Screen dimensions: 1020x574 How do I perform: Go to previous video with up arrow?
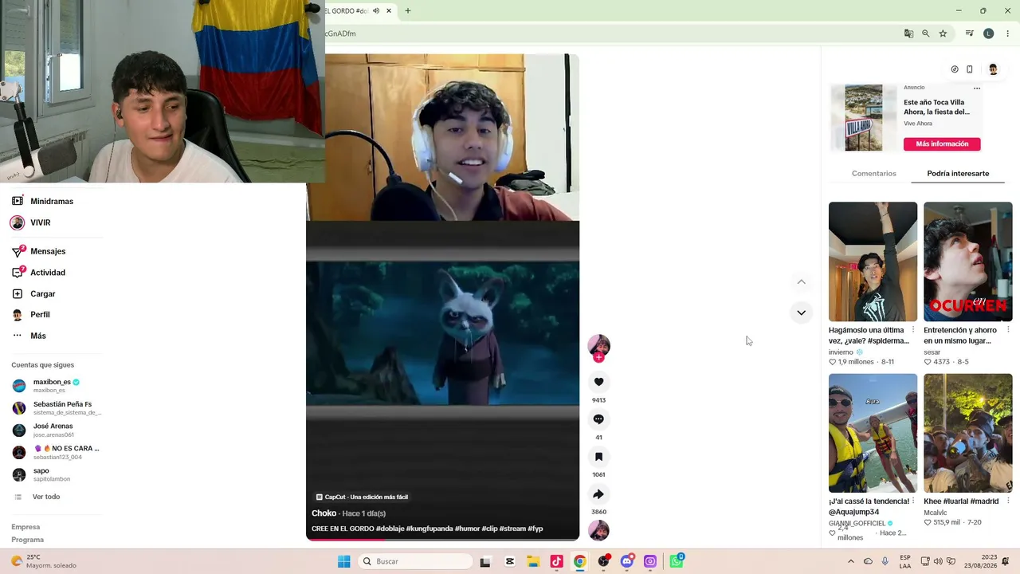801,282
